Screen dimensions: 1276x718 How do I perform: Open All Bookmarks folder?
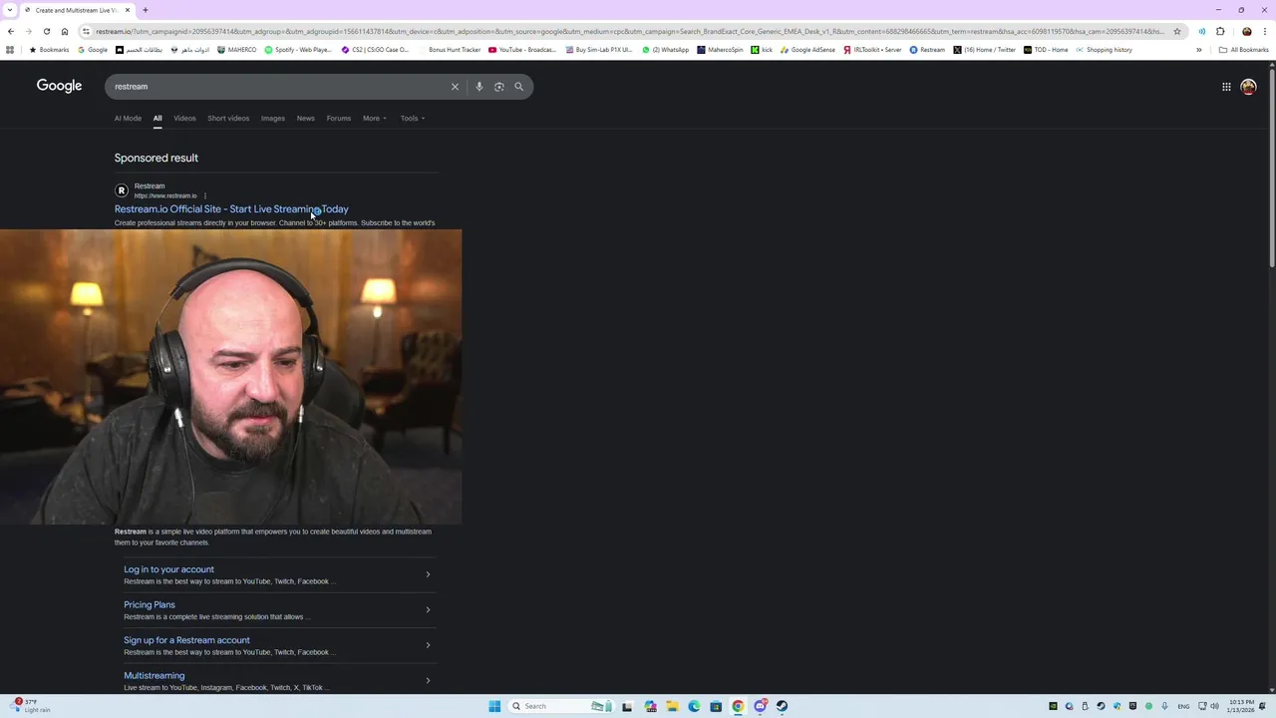tap(1243, 50)
